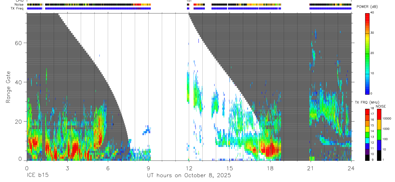Select the black 1-10 segment of NOISE bar

[x=379, y=155]
